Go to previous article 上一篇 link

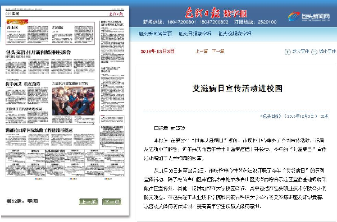(202, 52)
